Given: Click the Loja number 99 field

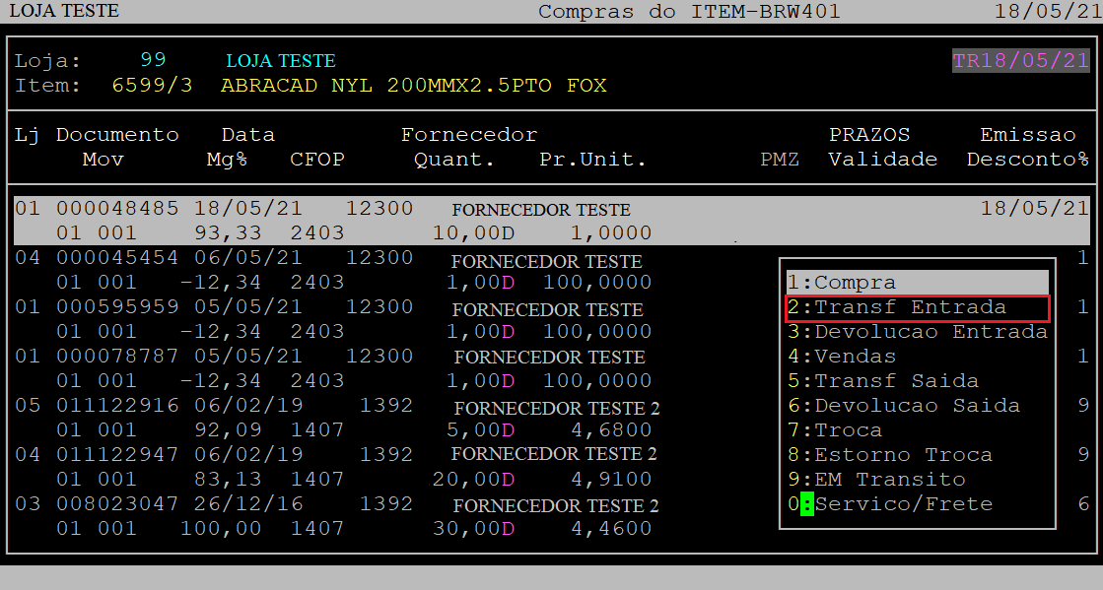Looking at the screenshot, I should [153, 61].
